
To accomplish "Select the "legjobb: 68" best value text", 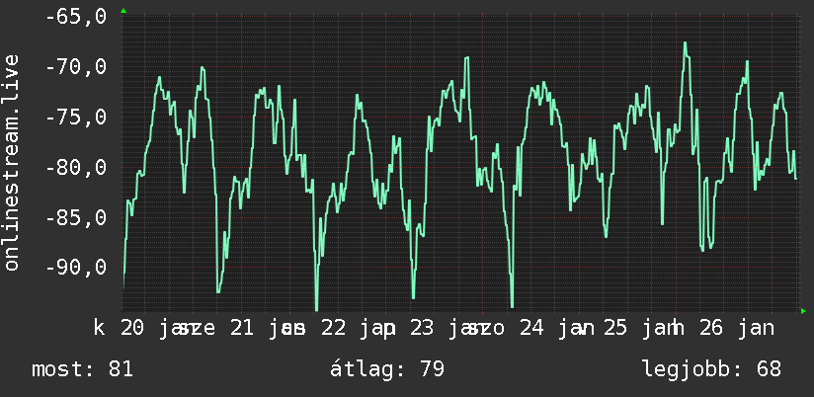I will 711,369.
